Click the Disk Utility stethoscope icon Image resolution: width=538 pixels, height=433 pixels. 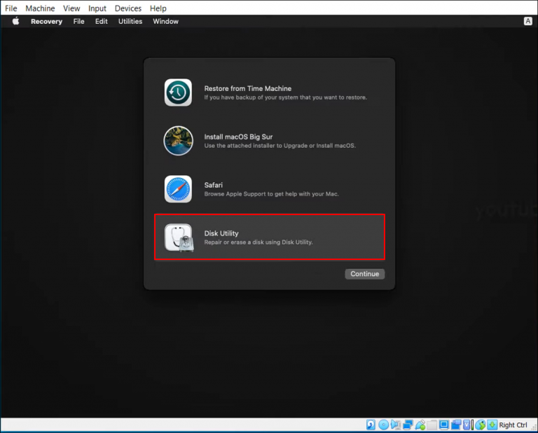click(179, 238)
